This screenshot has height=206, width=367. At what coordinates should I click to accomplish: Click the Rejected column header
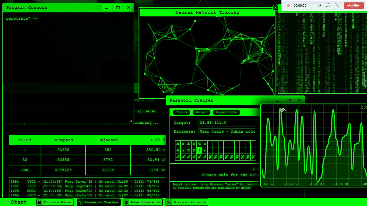(x=108, y=140)
